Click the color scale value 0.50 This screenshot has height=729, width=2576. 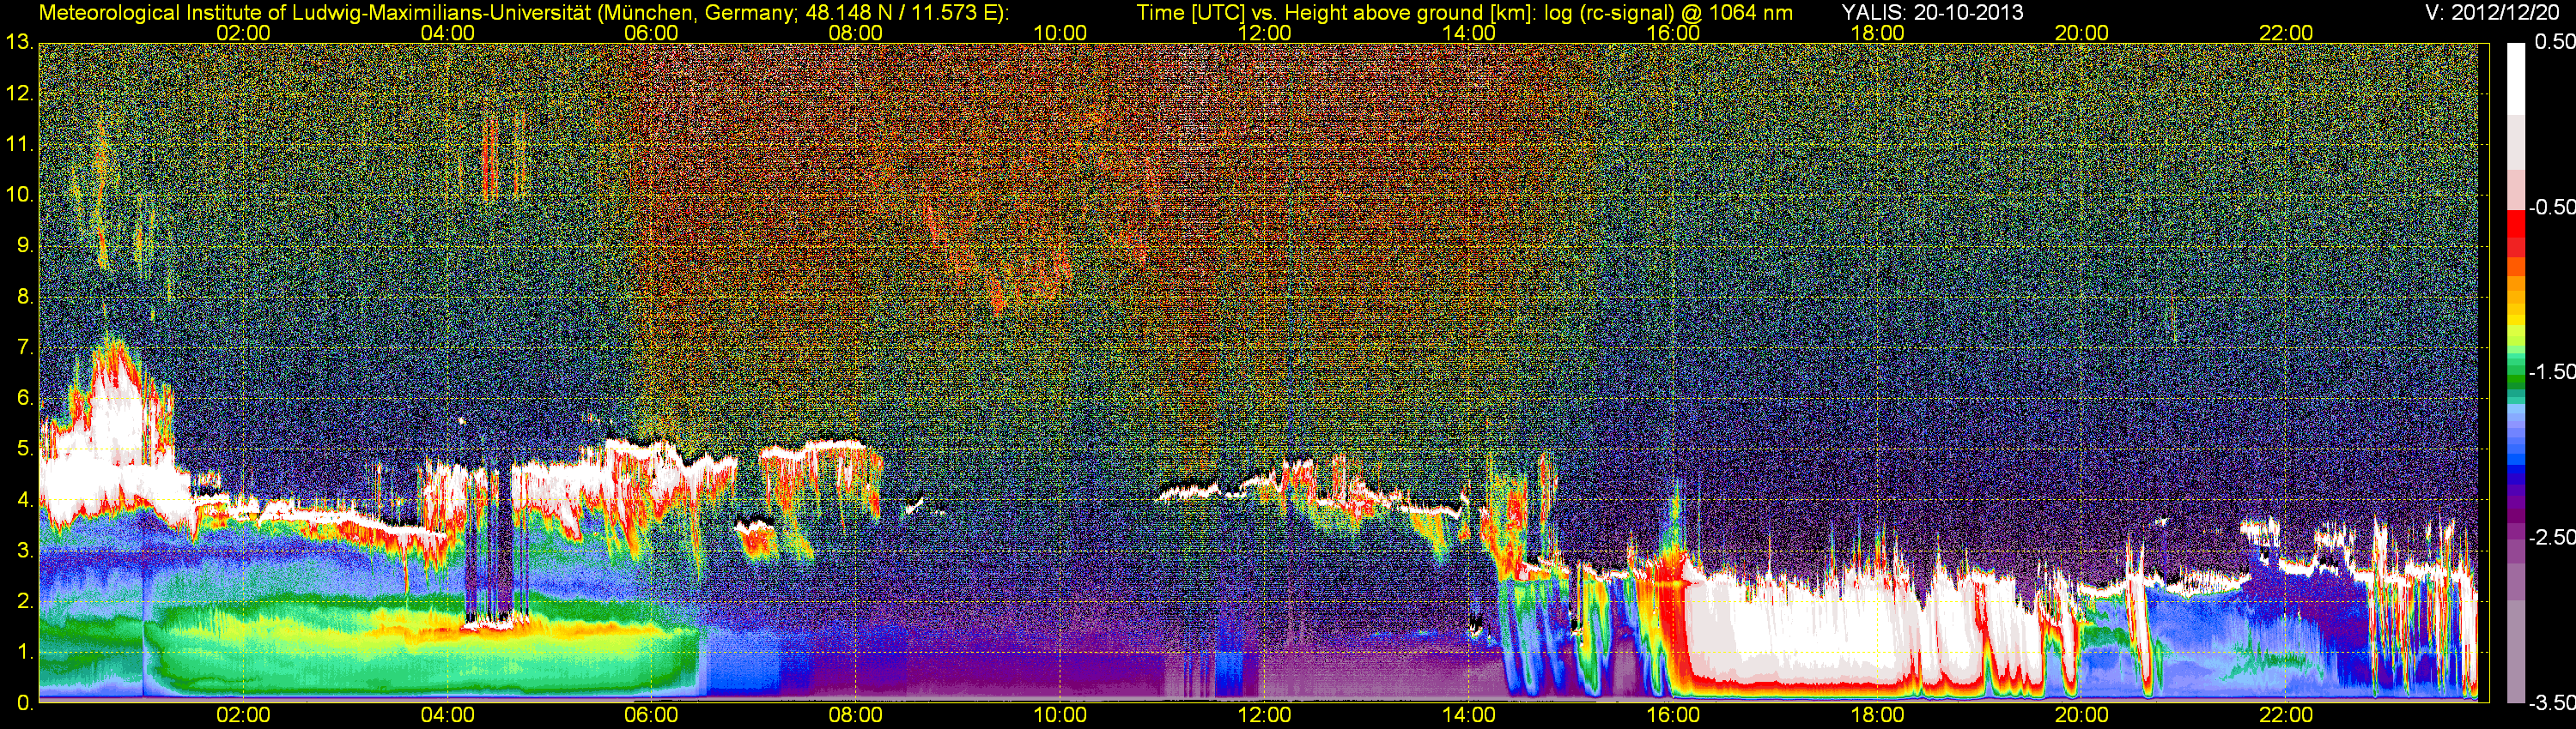tap(2555, 42)
